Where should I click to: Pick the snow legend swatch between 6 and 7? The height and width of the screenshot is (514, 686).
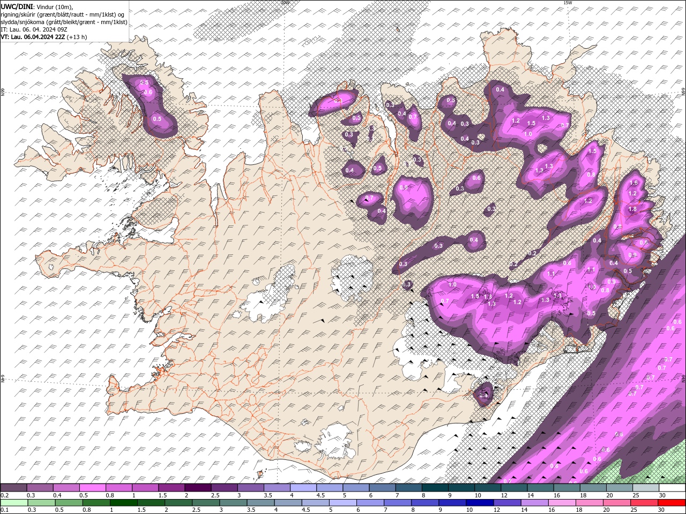pos(383,488)
